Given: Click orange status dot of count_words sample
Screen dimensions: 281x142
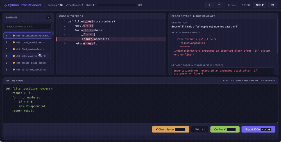Looking at the screenshot, I should [14, 42].
